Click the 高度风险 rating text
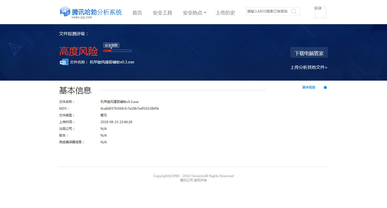Viewport: 387px width, 208px height. pos(78,51)
